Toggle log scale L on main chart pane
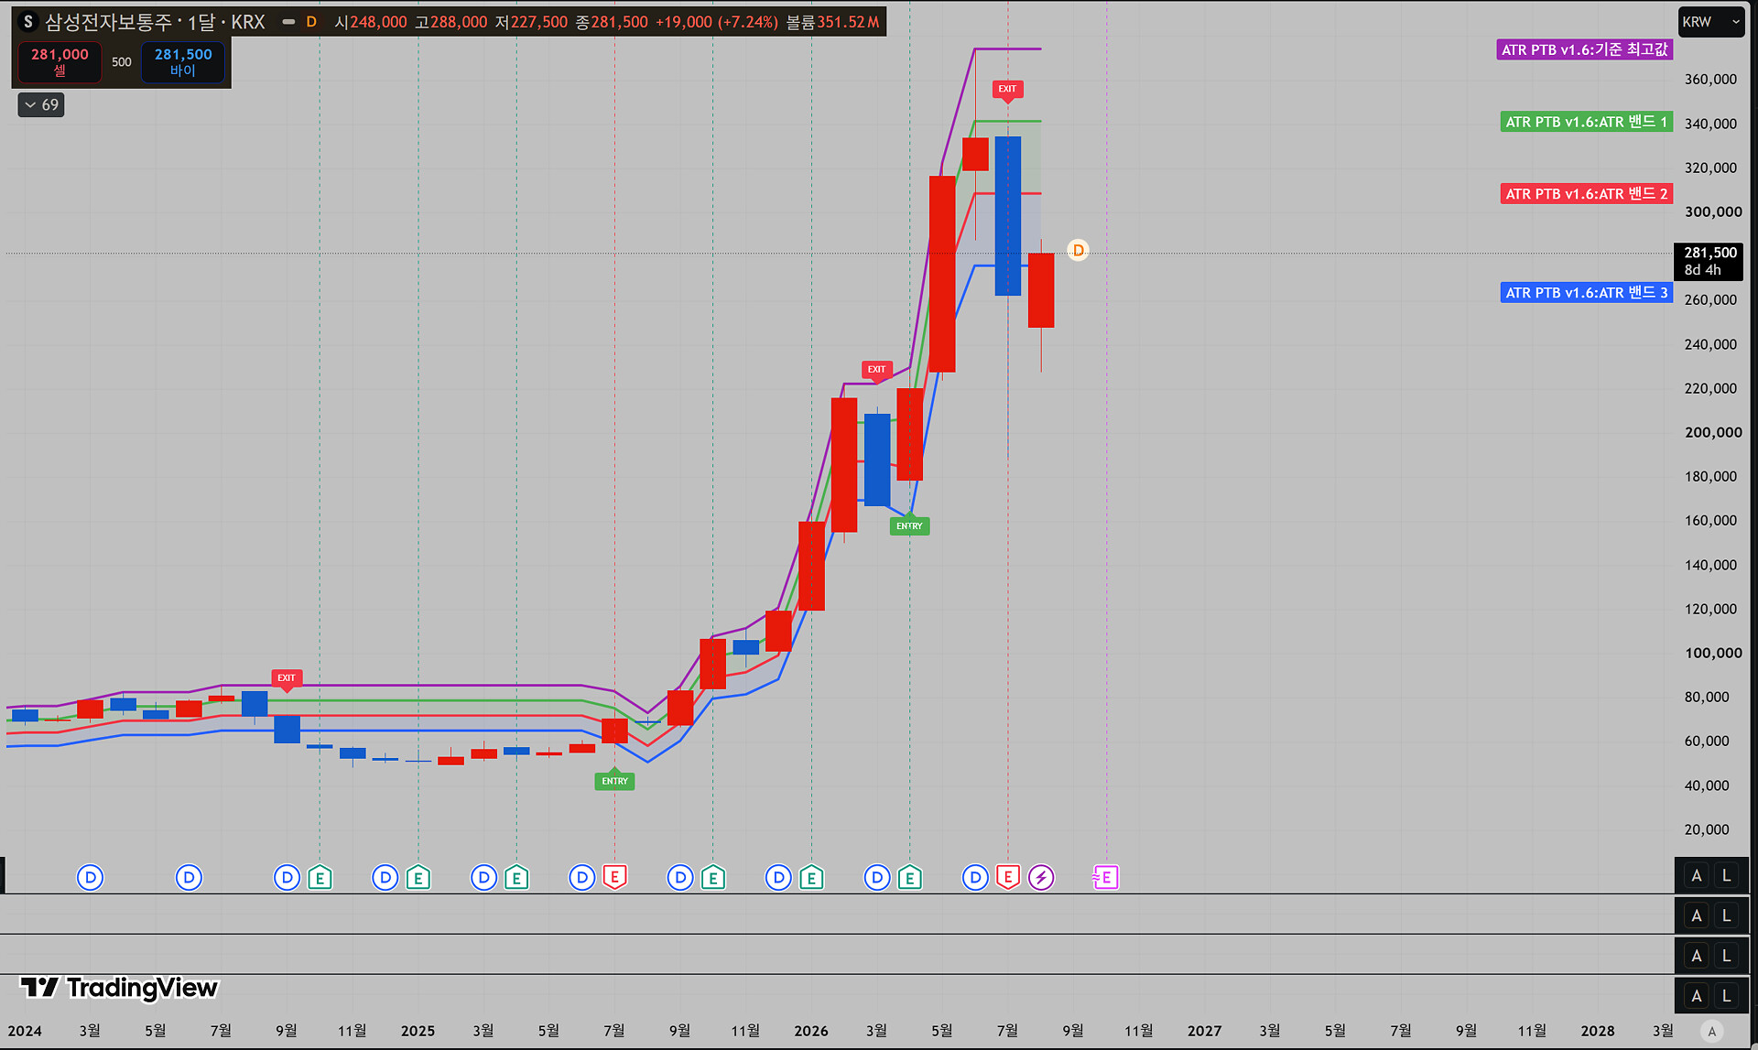The width and height of the screenshot is (1758, 1050). (x=1727, y=876)
